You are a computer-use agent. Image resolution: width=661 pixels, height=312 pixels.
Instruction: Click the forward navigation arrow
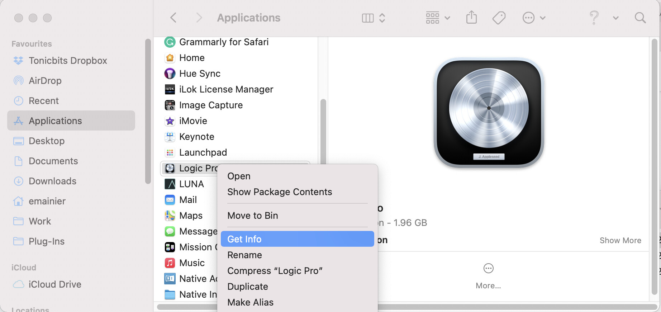[x=199, y=18]
